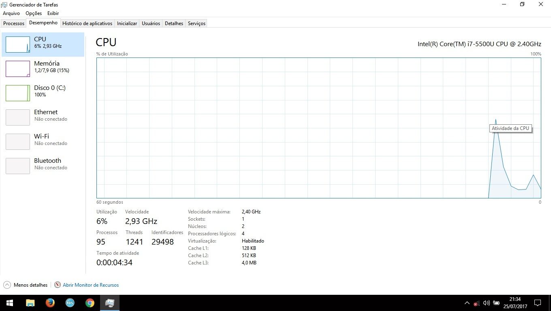This screenshot has width=551, height=311.
Task: Open the volume tray icon
Action: (486, 303)
